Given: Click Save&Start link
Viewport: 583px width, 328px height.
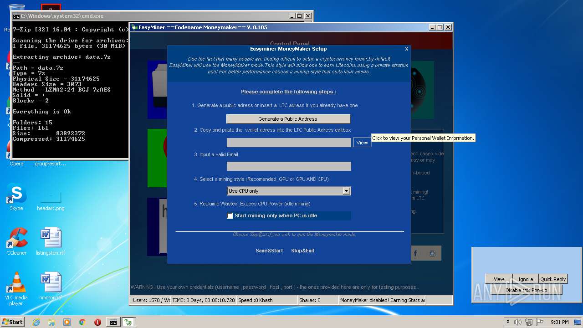Looking at the screenshot, I should click(x=269, y=251).
